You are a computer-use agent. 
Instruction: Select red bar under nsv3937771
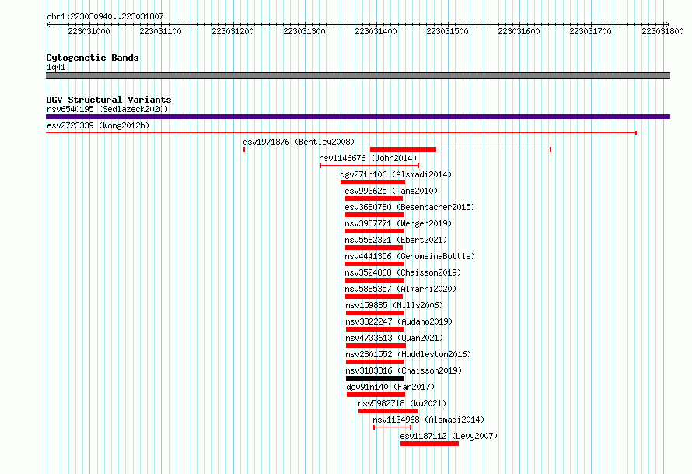374,231
